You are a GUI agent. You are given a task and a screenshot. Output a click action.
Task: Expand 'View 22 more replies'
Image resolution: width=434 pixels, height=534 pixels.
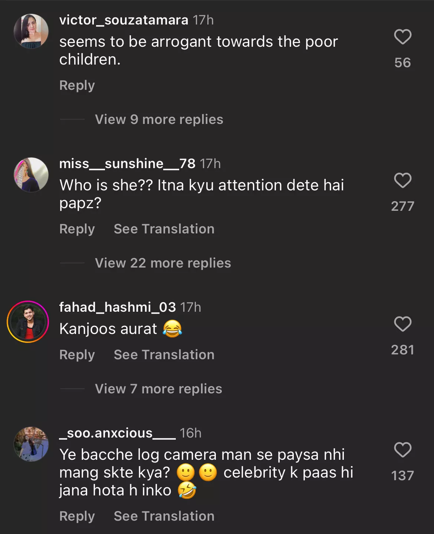[x=163, y=263]
